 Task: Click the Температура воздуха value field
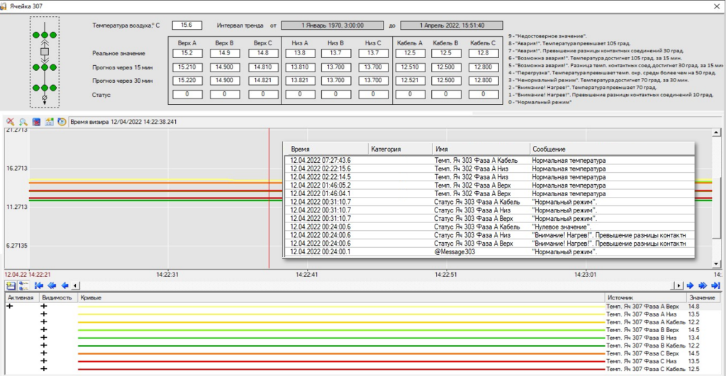[x=186, y=25]
